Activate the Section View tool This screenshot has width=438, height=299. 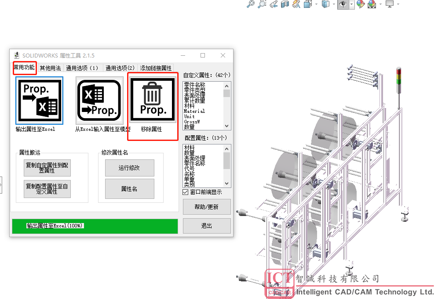pyautogui.click(x=285, y=4)
